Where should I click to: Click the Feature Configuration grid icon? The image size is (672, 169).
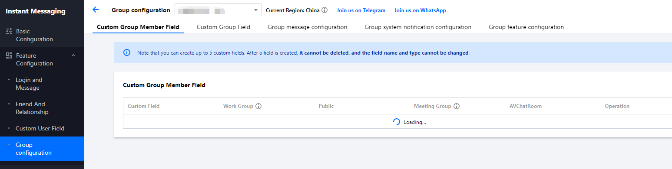point(9,56)
